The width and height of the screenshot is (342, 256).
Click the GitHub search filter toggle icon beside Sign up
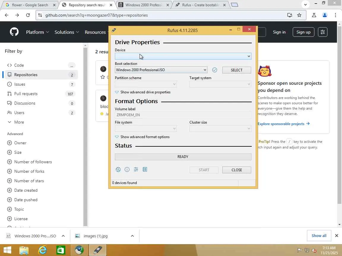pos(323,32)
